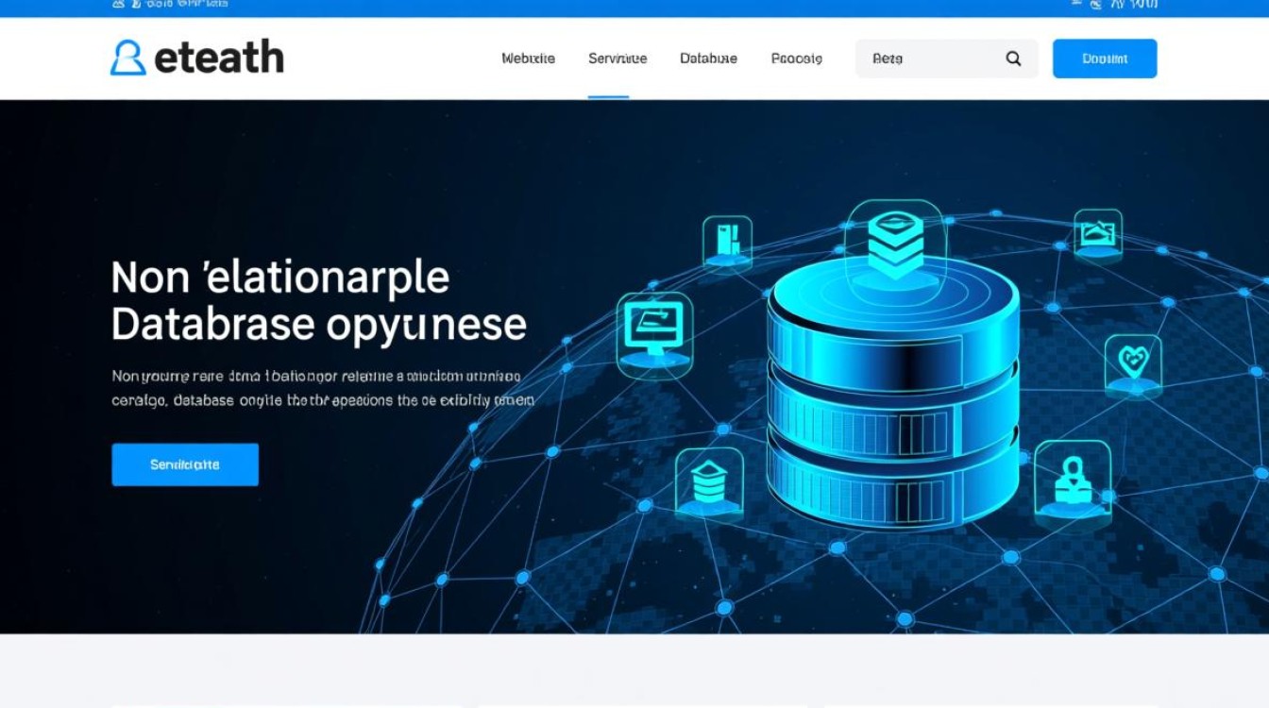This screenshot has height=708, width=1269.
Task: Click the heart icon on the globe
Action: coord(1132,363)
